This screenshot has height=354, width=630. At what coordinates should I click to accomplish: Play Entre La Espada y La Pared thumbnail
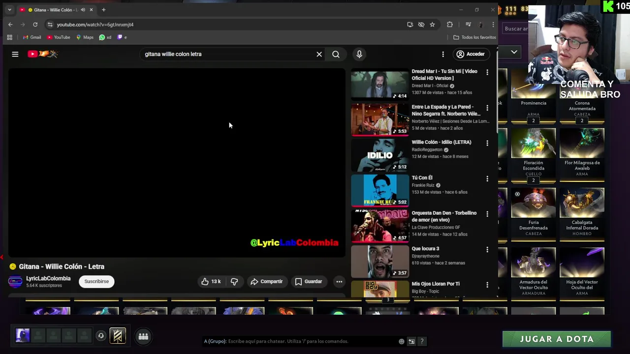[x=379, y=120]
